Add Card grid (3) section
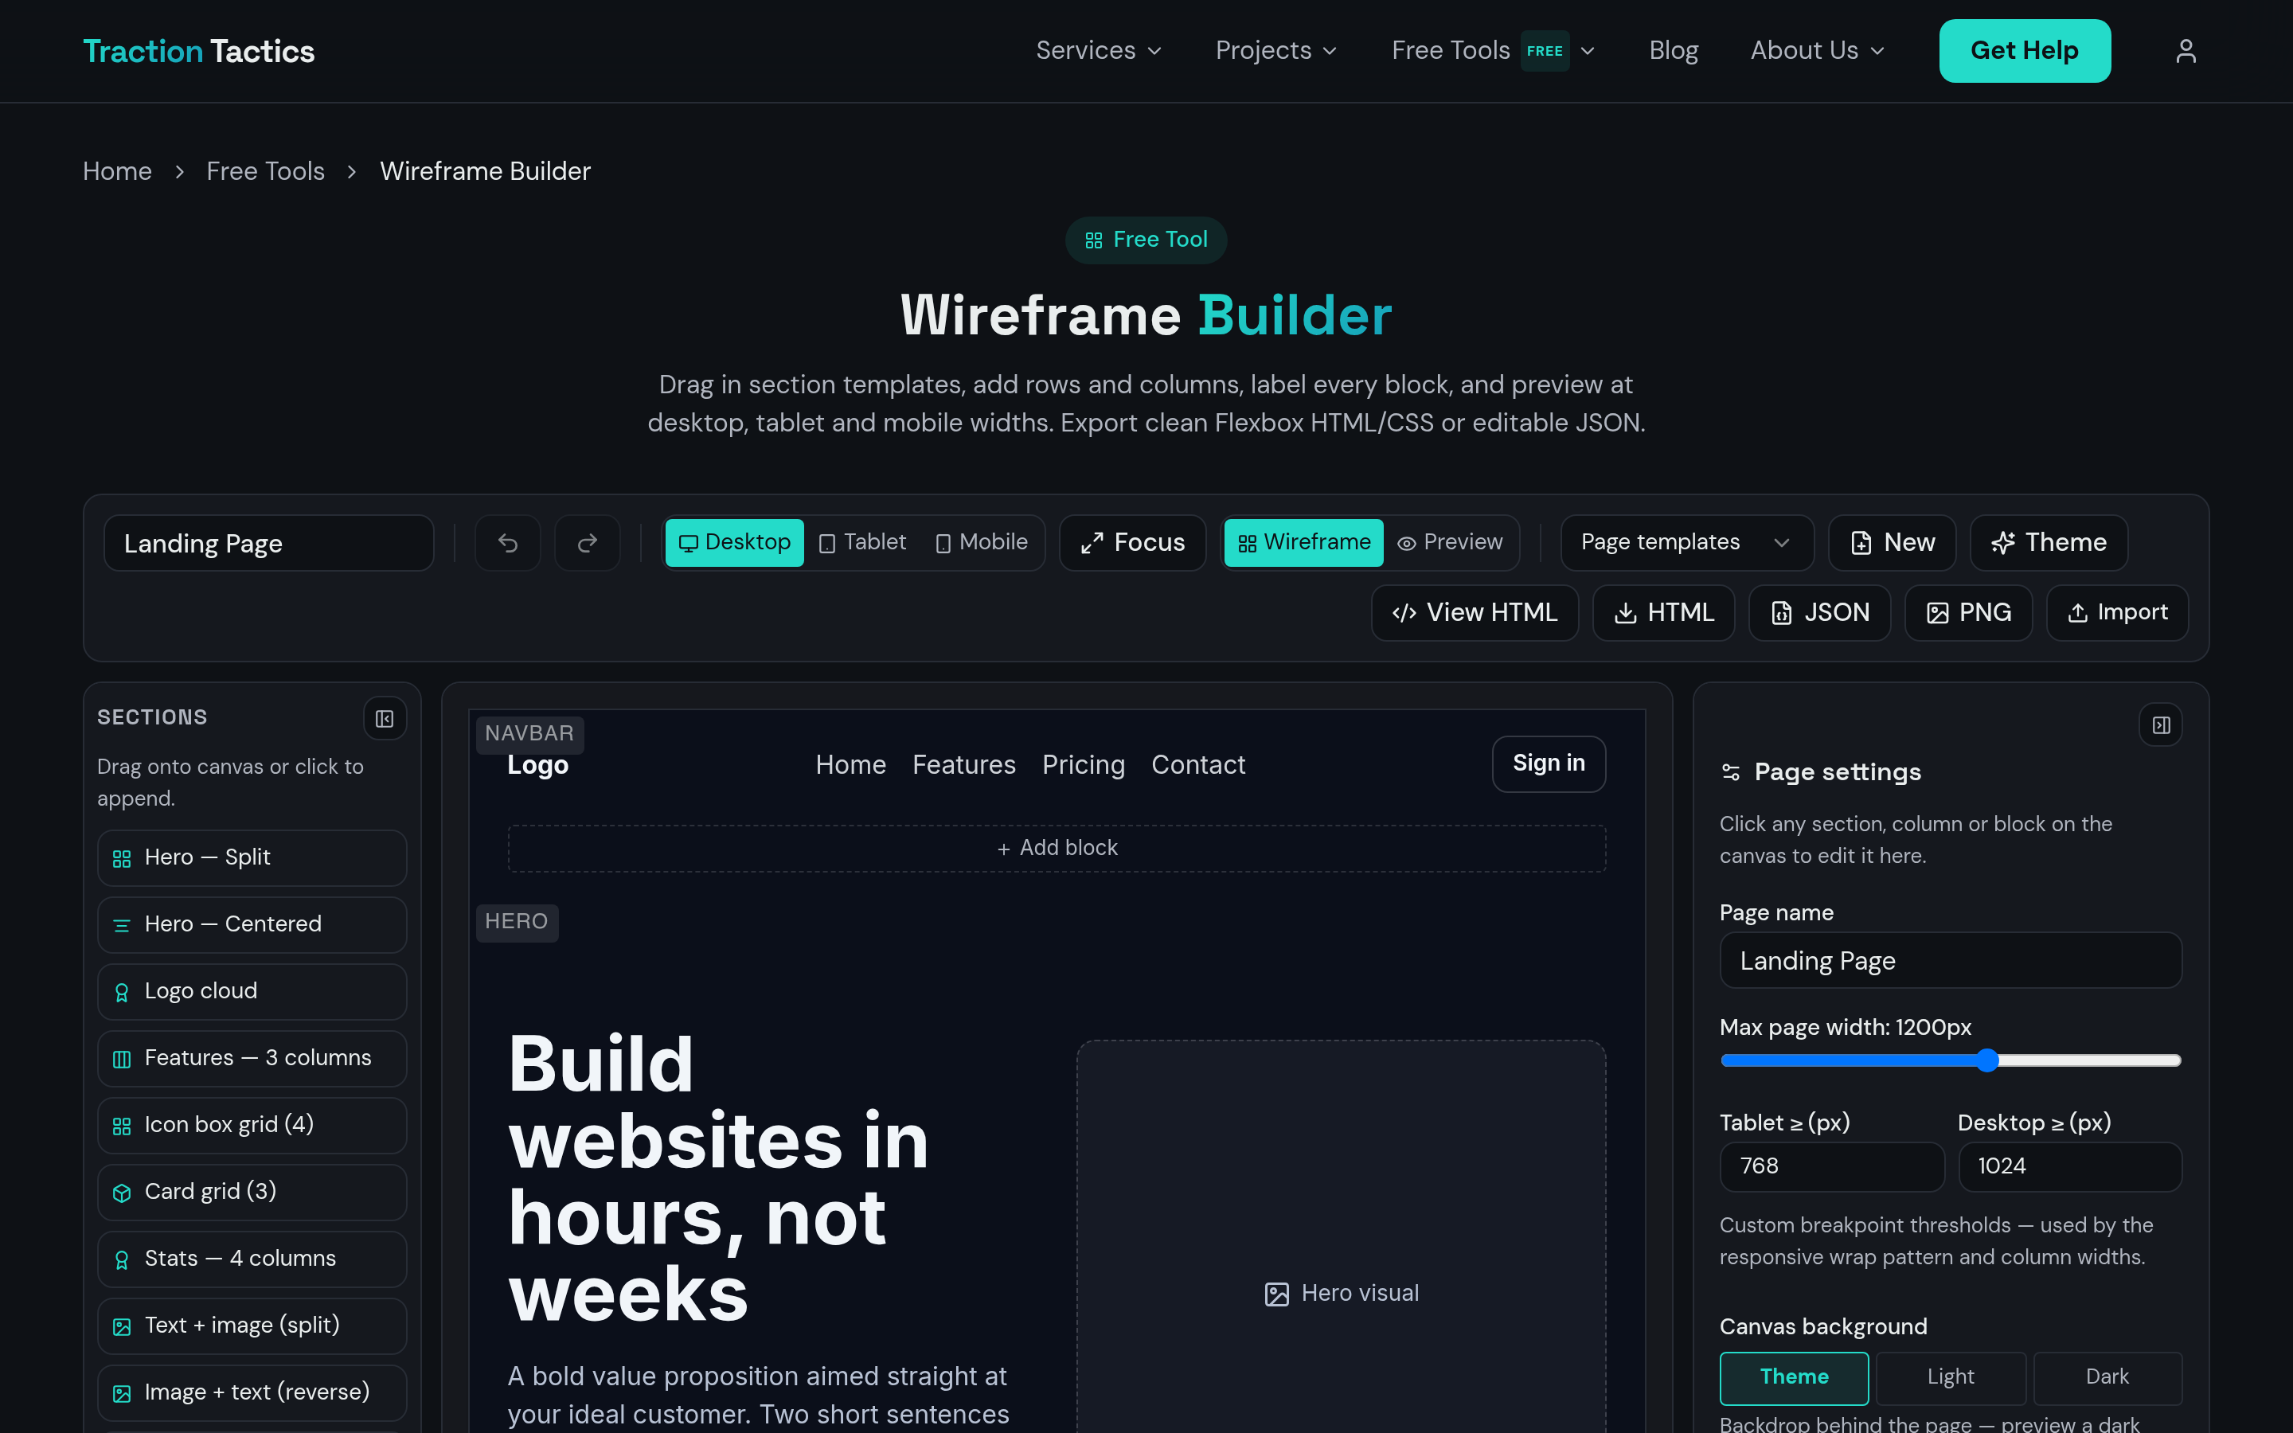The width and height of the screenshot is (2293, 1433). [252, 1193]
